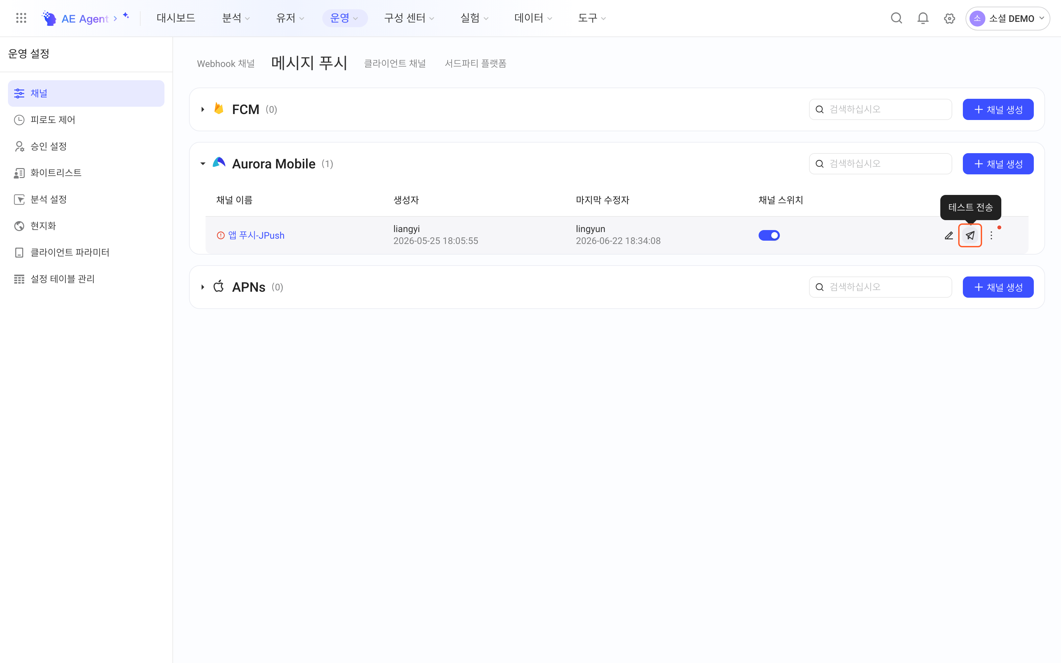Toggle the 앱 푸시-JPush channel switch off
Image resolution: width=1061 pixels, height=663 pixels.
[x=769, y=235]
